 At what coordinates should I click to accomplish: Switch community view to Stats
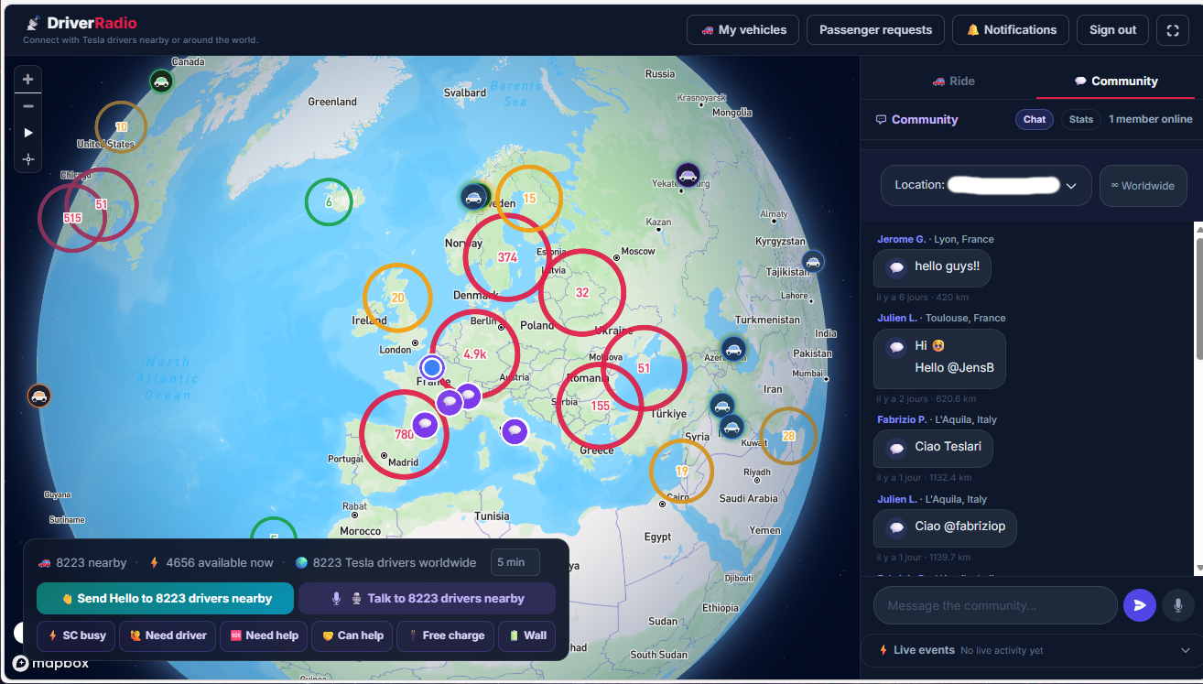point(1081,119)
